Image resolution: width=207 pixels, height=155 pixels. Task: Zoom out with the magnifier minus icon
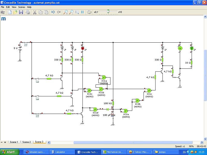(71, 12)
